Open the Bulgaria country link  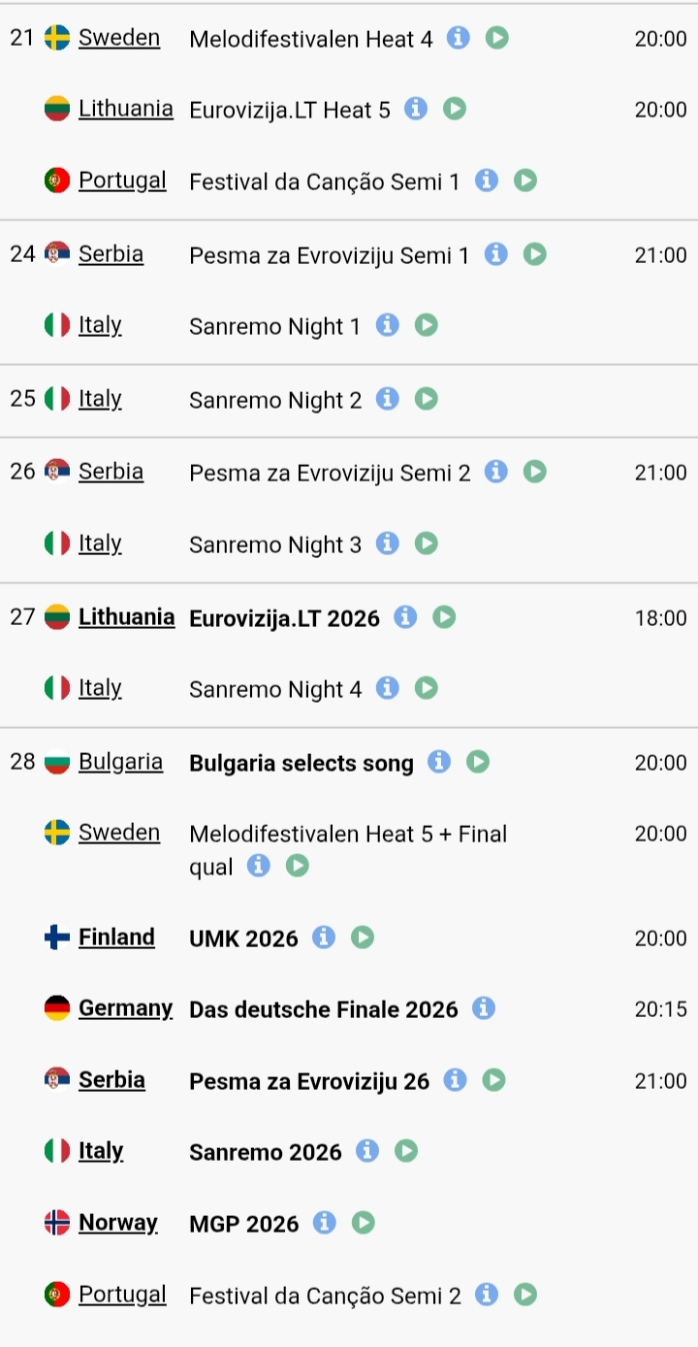(x=120, y=762)
